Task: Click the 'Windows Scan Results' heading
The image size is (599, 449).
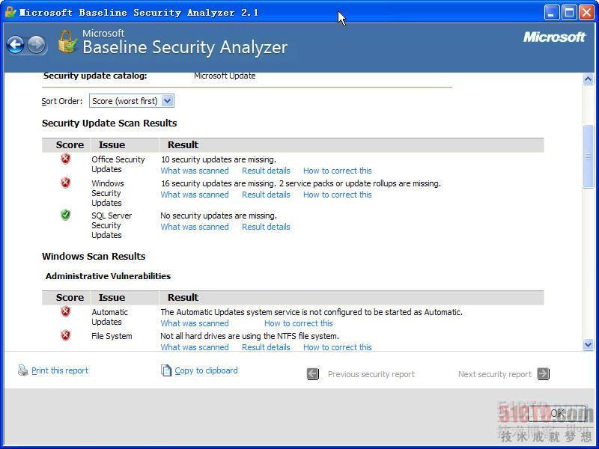Action: pyautogui.click(x=94, y=256)
